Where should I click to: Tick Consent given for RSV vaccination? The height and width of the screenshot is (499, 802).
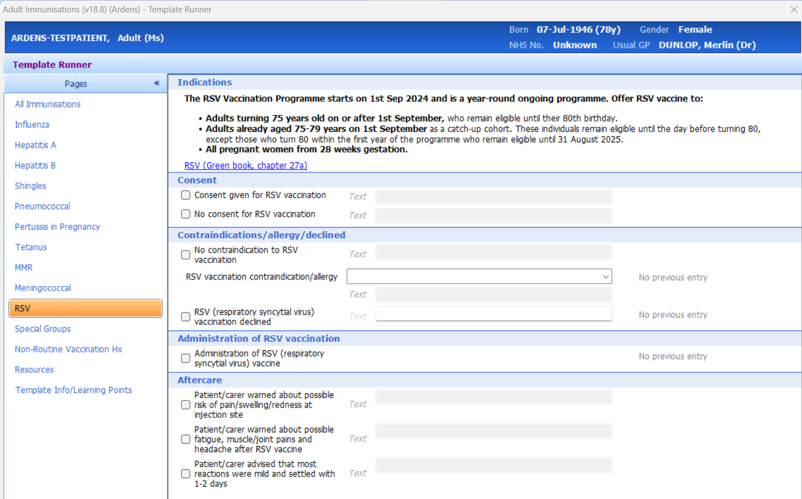(185, 195)
